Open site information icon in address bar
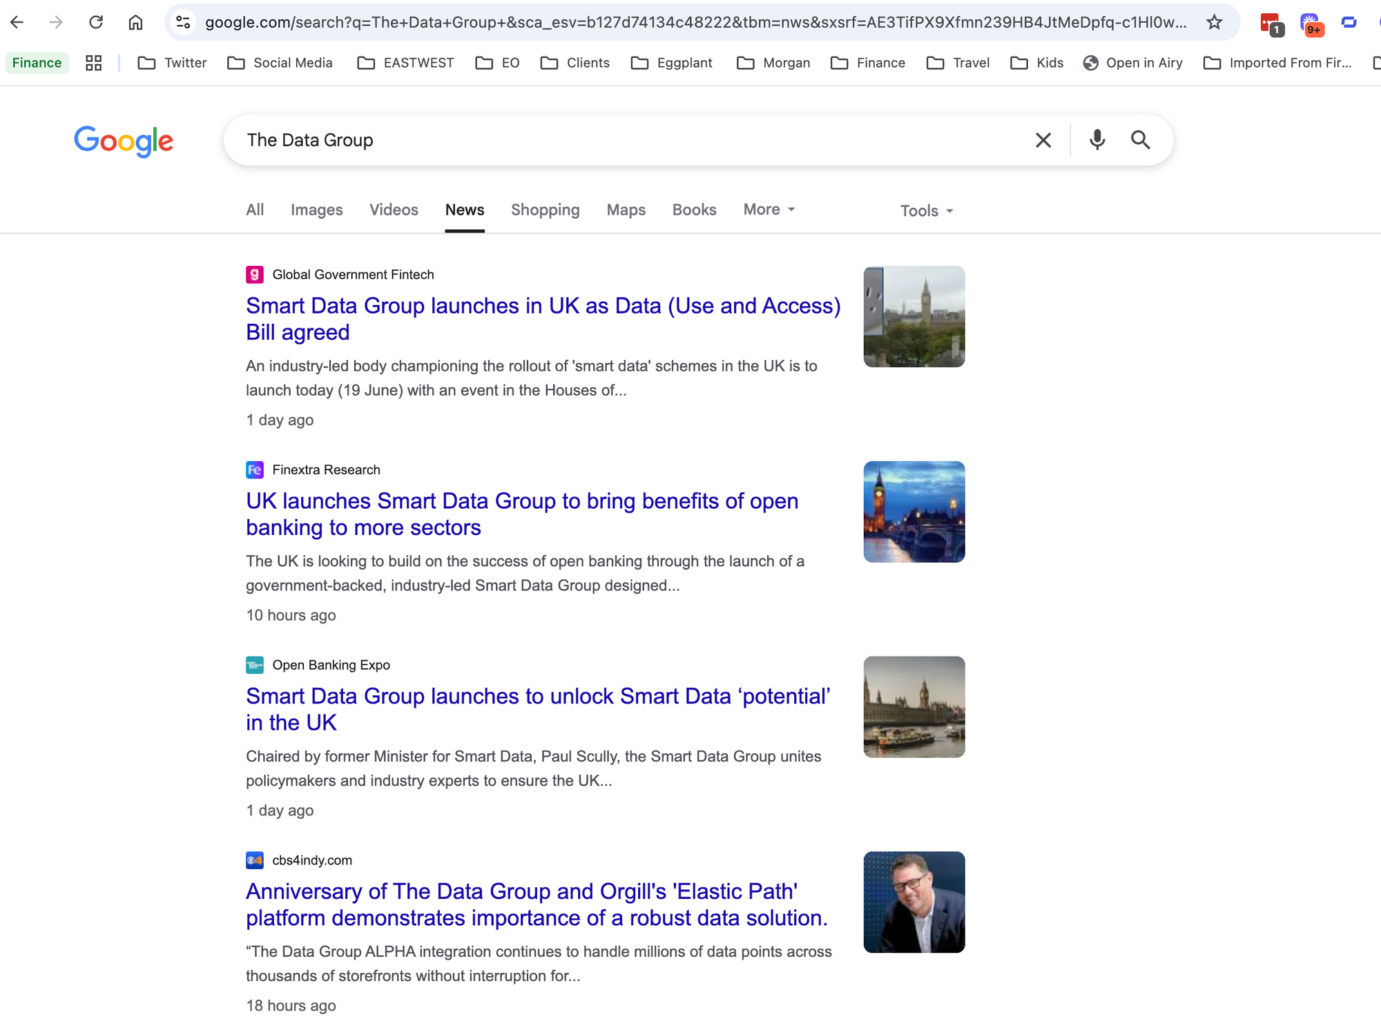Screen dimensions: 1381x1017 coord(183,22)
